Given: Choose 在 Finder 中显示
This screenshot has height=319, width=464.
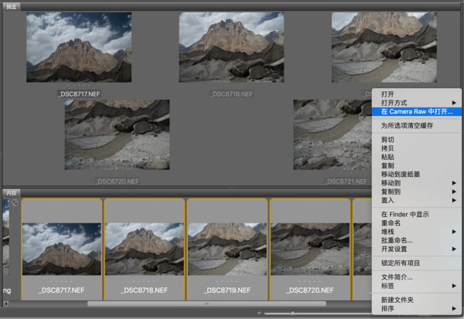Looking at the screenshot, I should coord(416,214).
